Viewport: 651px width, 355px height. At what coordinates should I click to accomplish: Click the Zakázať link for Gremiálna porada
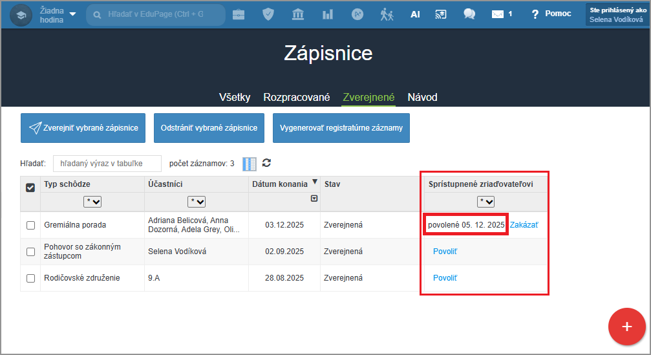(x=524, y=225)
